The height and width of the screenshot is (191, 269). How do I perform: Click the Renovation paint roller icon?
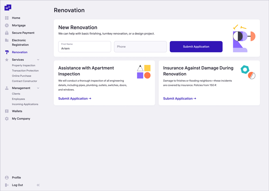tap(7, 52)
